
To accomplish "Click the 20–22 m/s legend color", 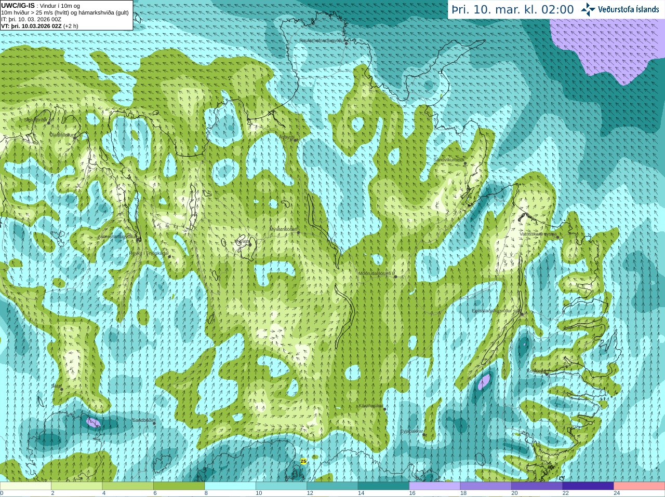I will (537, 486).
